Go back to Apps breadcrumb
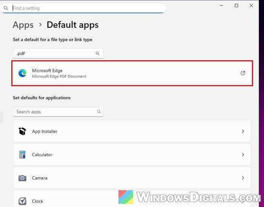The height and width of the screenshot is (207, 264). [x=23, y=25]
